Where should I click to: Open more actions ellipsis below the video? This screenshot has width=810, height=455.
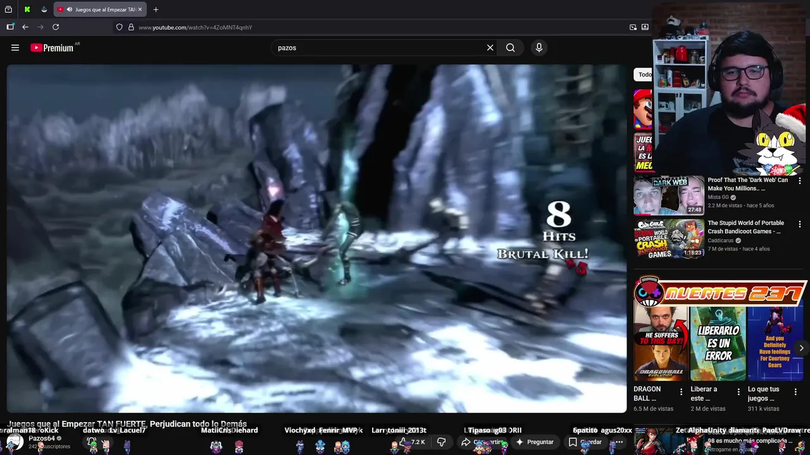620,442
